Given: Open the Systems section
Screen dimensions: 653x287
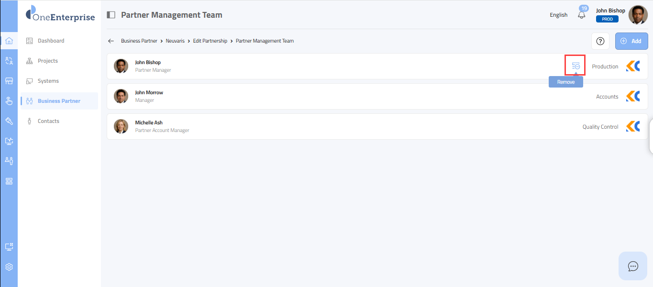Looking at the screenshot, I should (x=48, y=81).
